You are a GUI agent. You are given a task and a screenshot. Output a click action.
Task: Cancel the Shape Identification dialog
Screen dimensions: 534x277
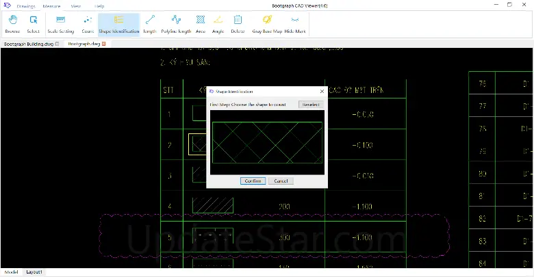pyautogui.click(x=281, y=181)
